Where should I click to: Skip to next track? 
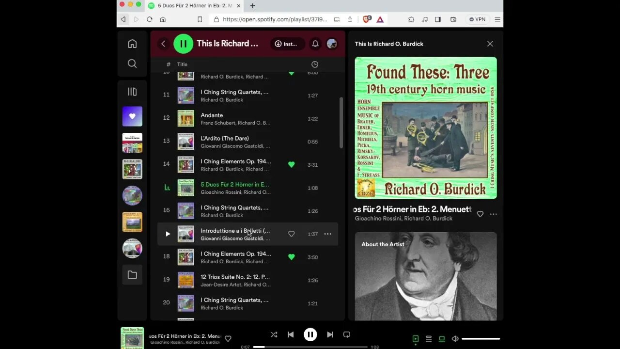tap(330, 334)
